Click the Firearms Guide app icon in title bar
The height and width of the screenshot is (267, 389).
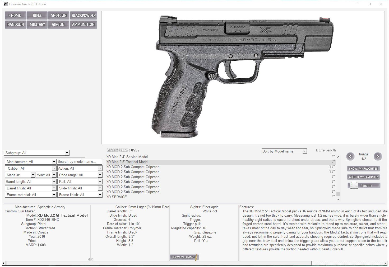(6, 4)
